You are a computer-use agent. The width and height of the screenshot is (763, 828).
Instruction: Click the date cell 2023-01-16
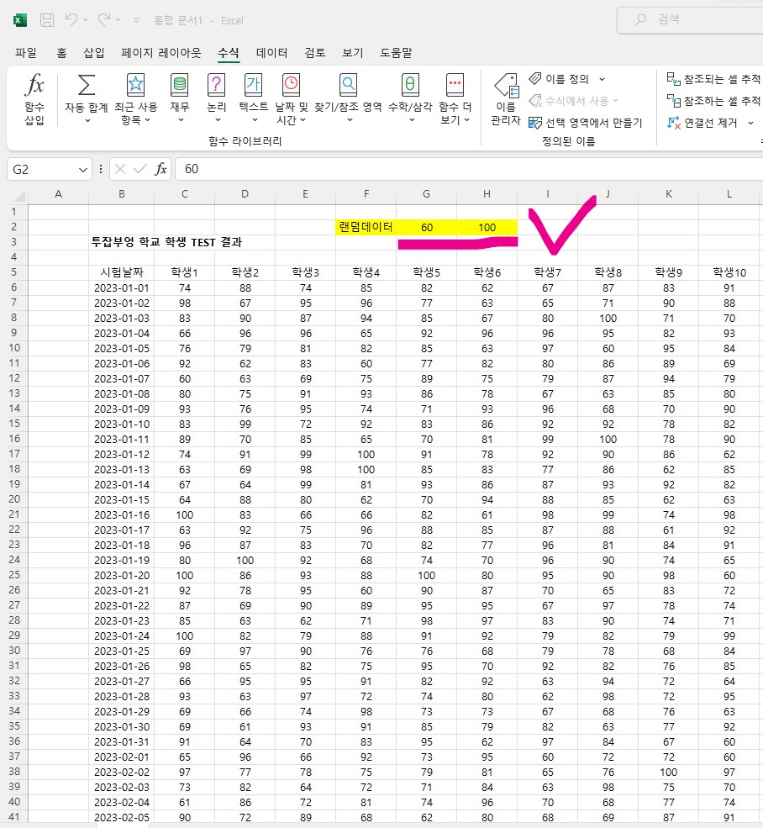pyautogui.click(x=122, y=514)
